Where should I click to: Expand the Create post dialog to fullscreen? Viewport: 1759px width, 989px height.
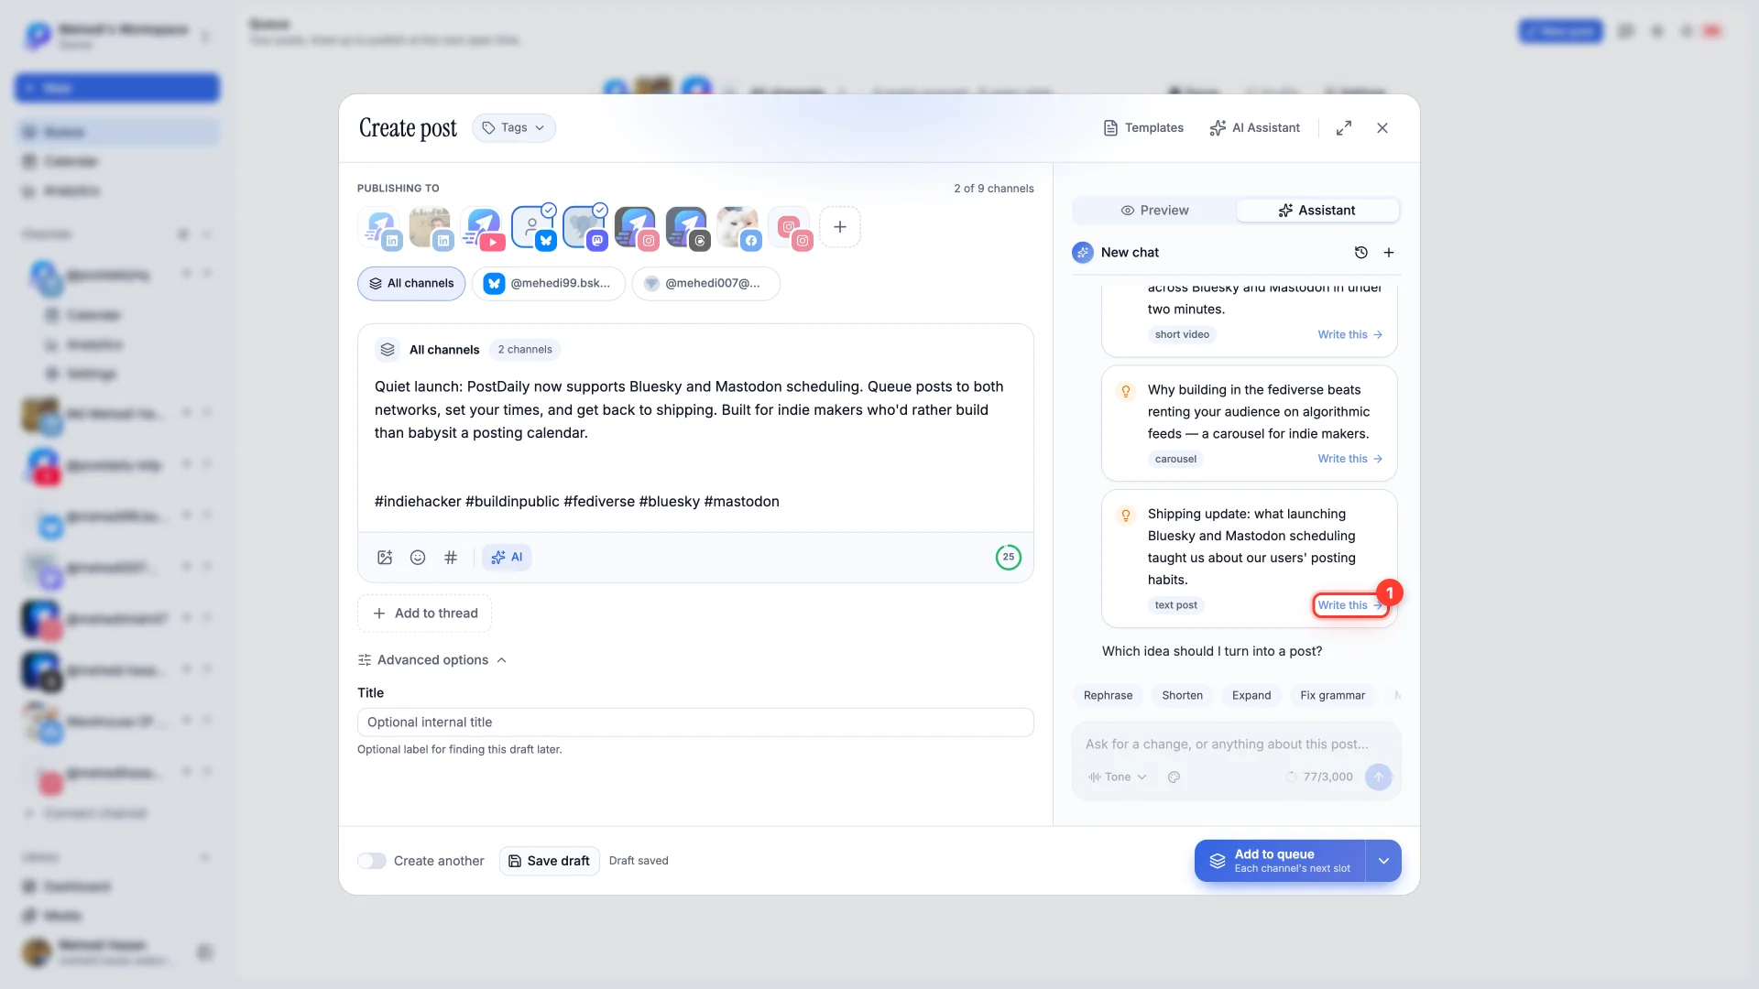[x=1343, y=128]
